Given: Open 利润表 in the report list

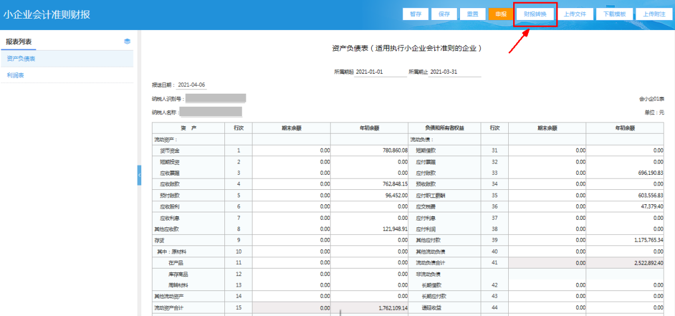Looking at the screenshot, I should pyautogui.click(x=67, y=75).
